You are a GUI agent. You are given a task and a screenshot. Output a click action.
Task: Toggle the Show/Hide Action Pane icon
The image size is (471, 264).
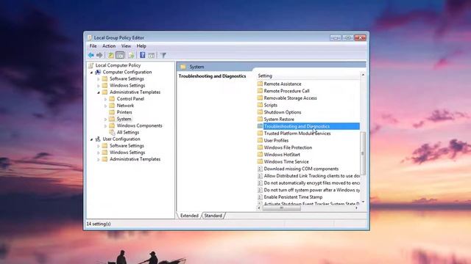pyautogui.click(x=152, y=55)
